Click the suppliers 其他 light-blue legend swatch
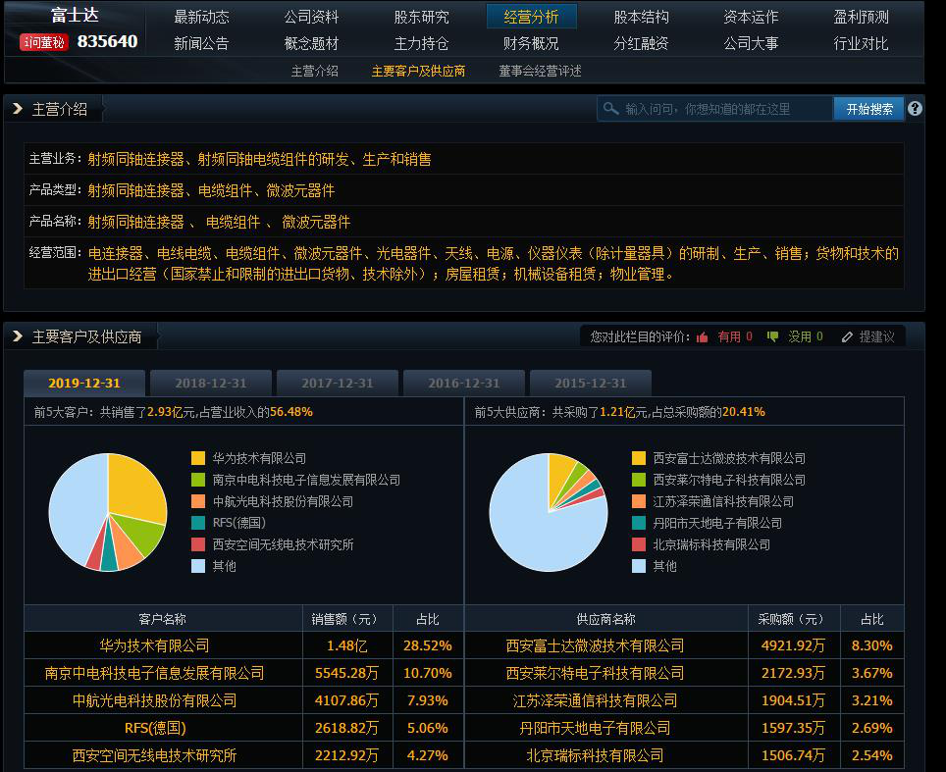946x772 pixels. (x=639, y=566)
